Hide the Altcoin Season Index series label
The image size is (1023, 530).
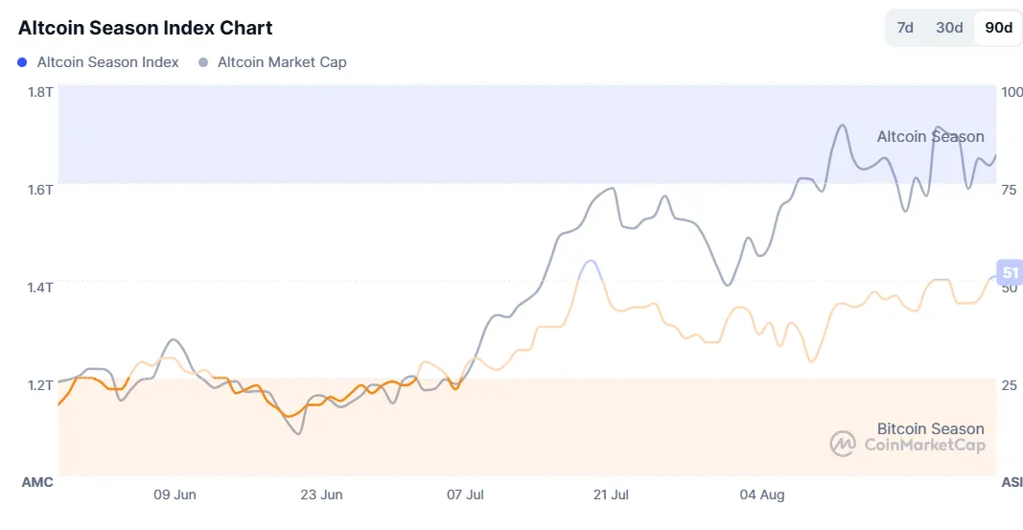click(107, 62)
